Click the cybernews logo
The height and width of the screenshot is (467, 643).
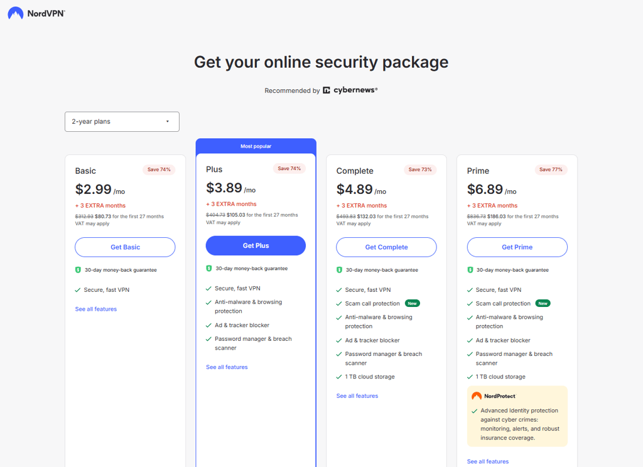click(350, 90)
